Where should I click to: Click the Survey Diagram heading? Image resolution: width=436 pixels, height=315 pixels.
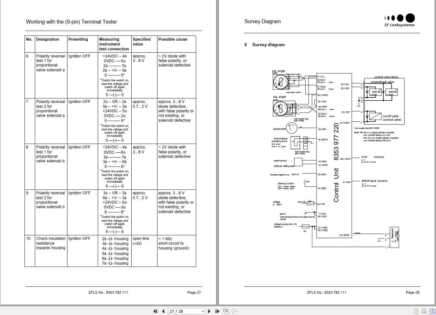coord(262,21)
